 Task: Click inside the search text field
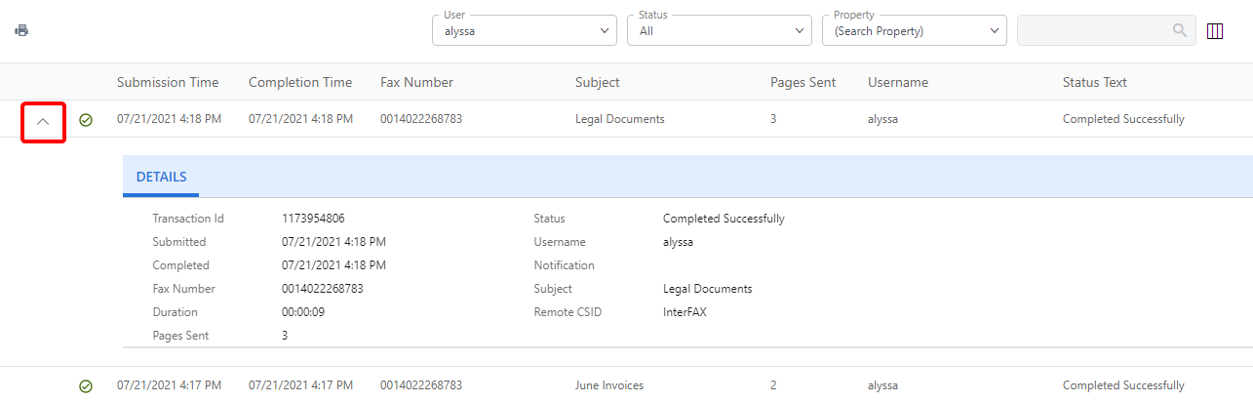[1092, 30]
